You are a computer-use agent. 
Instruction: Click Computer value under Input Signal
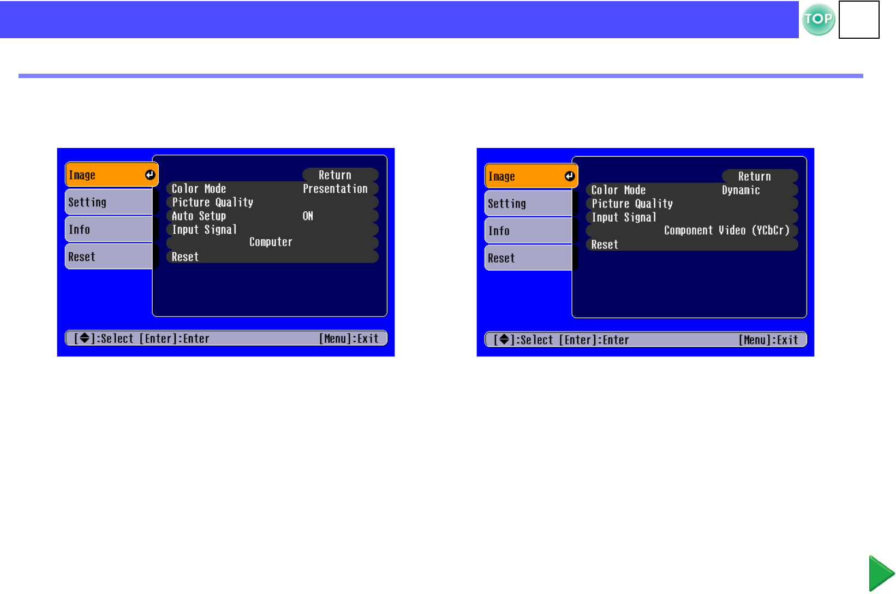pos(271,242)
